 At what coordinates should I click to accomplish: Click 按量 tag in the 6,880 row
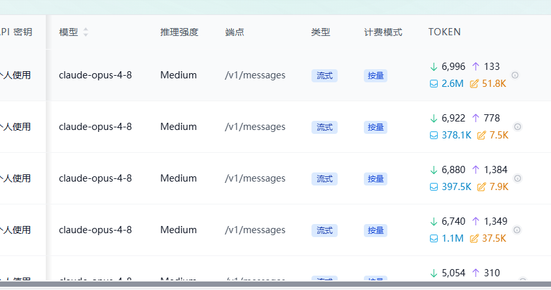(376, 179)
